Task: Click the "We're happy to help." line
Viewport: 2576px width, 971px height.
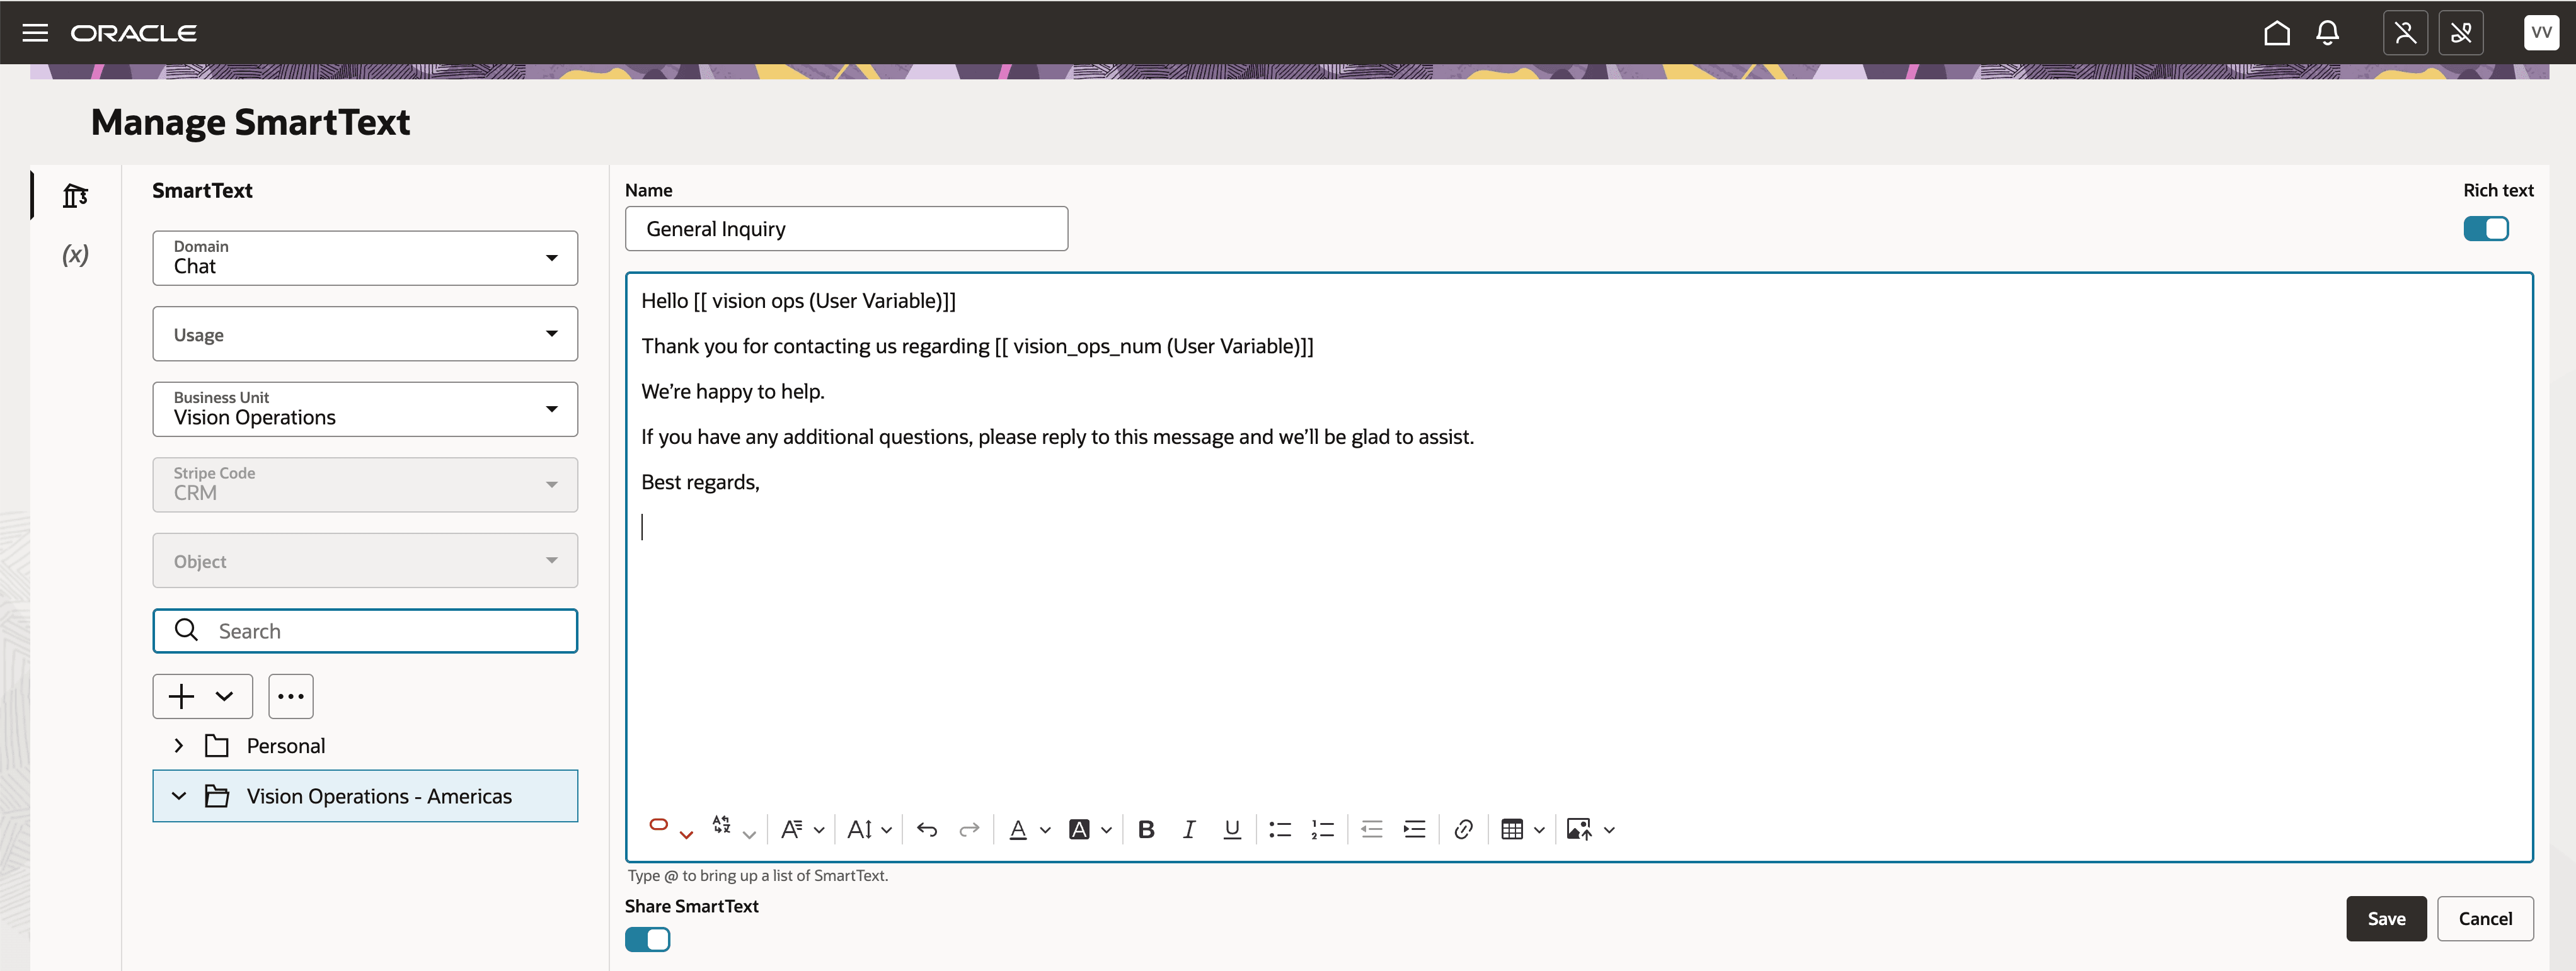Action: [x=733, y=392]
